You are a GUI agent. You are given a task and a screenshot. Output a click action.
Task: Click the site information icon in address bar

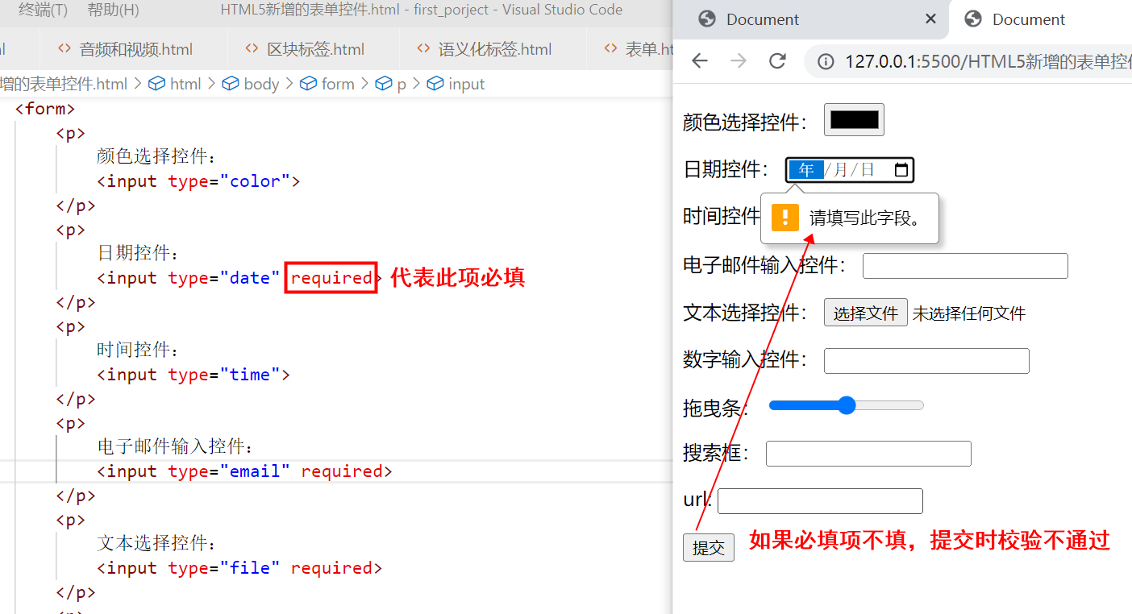826,62
